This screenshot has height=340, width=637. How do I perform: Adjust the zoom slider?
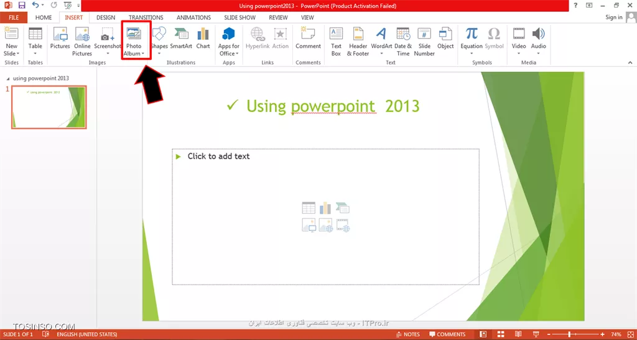click(x=575, y=334)
